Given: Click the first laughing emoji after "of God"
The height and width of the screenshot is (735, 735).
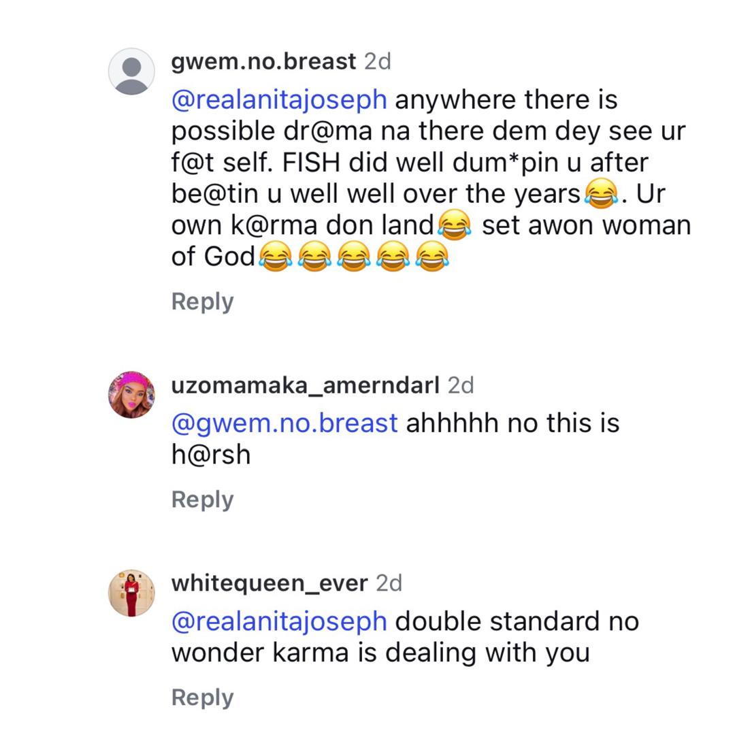Looking at the screenshot, I should pos(275,257).
